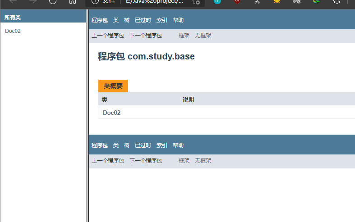Click 程序包 in the bottom navigation bar
This screenshot has height=222, width=355.
coord(100,145)
